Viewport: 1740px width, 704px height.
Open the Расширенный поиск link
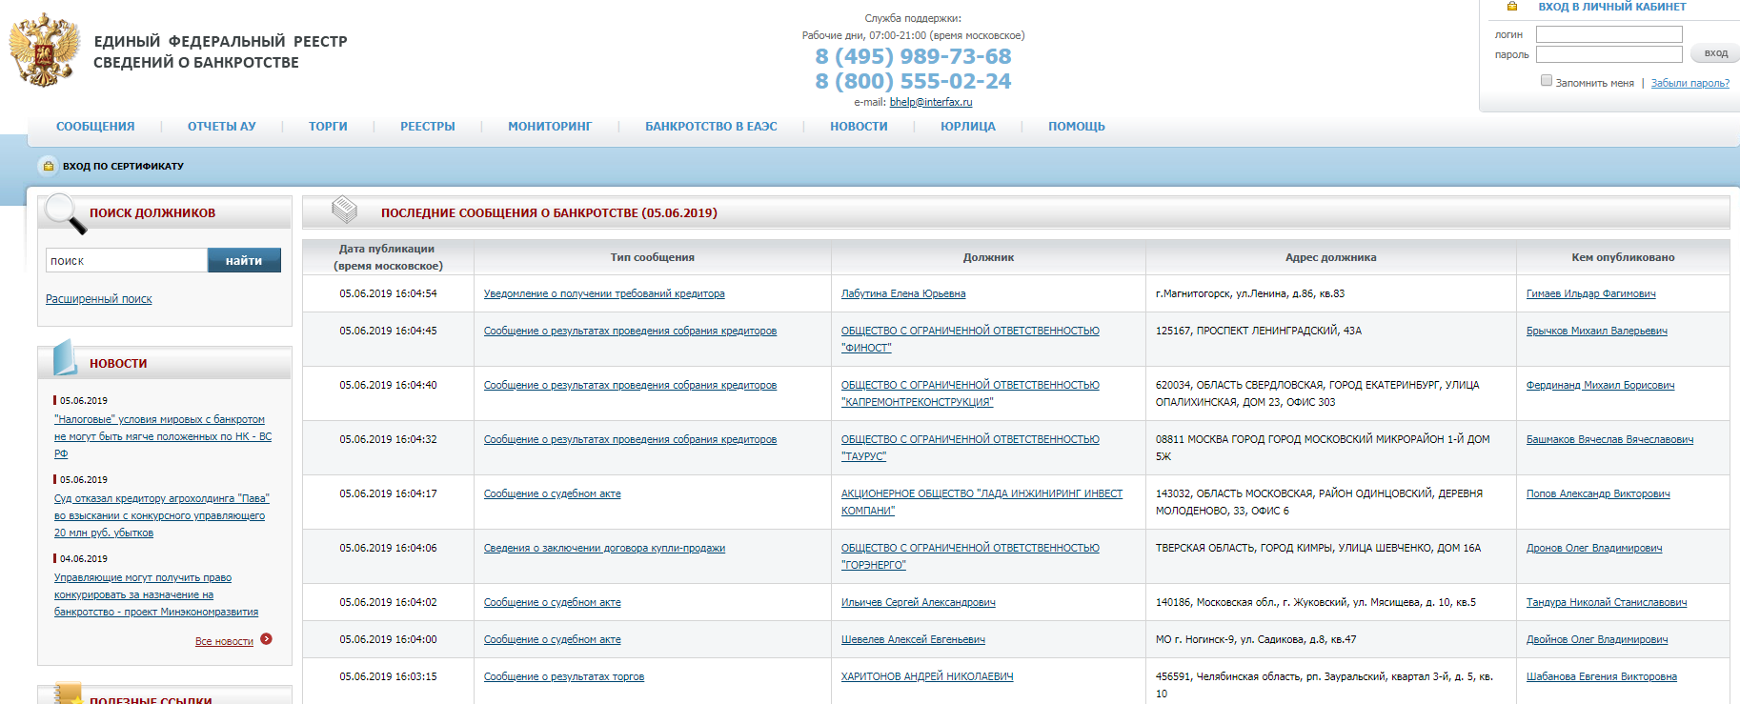(99, 299)
